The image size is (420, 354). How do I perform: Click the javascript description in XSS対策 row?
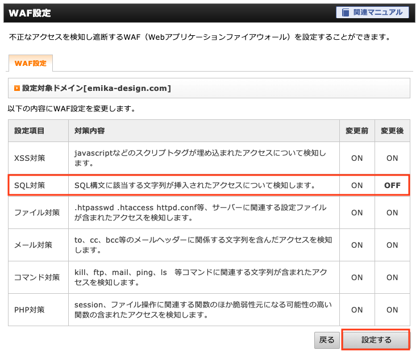200,158
